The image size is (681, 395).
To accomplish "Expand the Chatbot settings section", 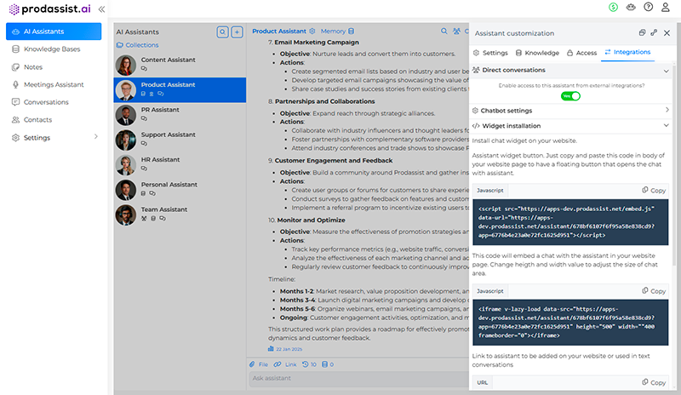I will coord(667,111).
